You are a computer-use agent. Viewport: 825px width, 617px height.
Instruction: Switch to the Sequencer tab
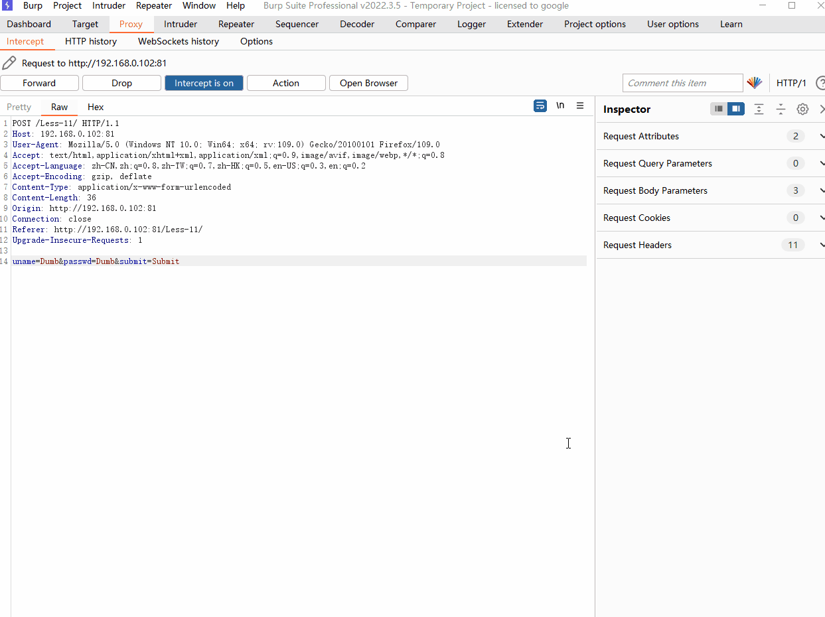click(297, 24)
